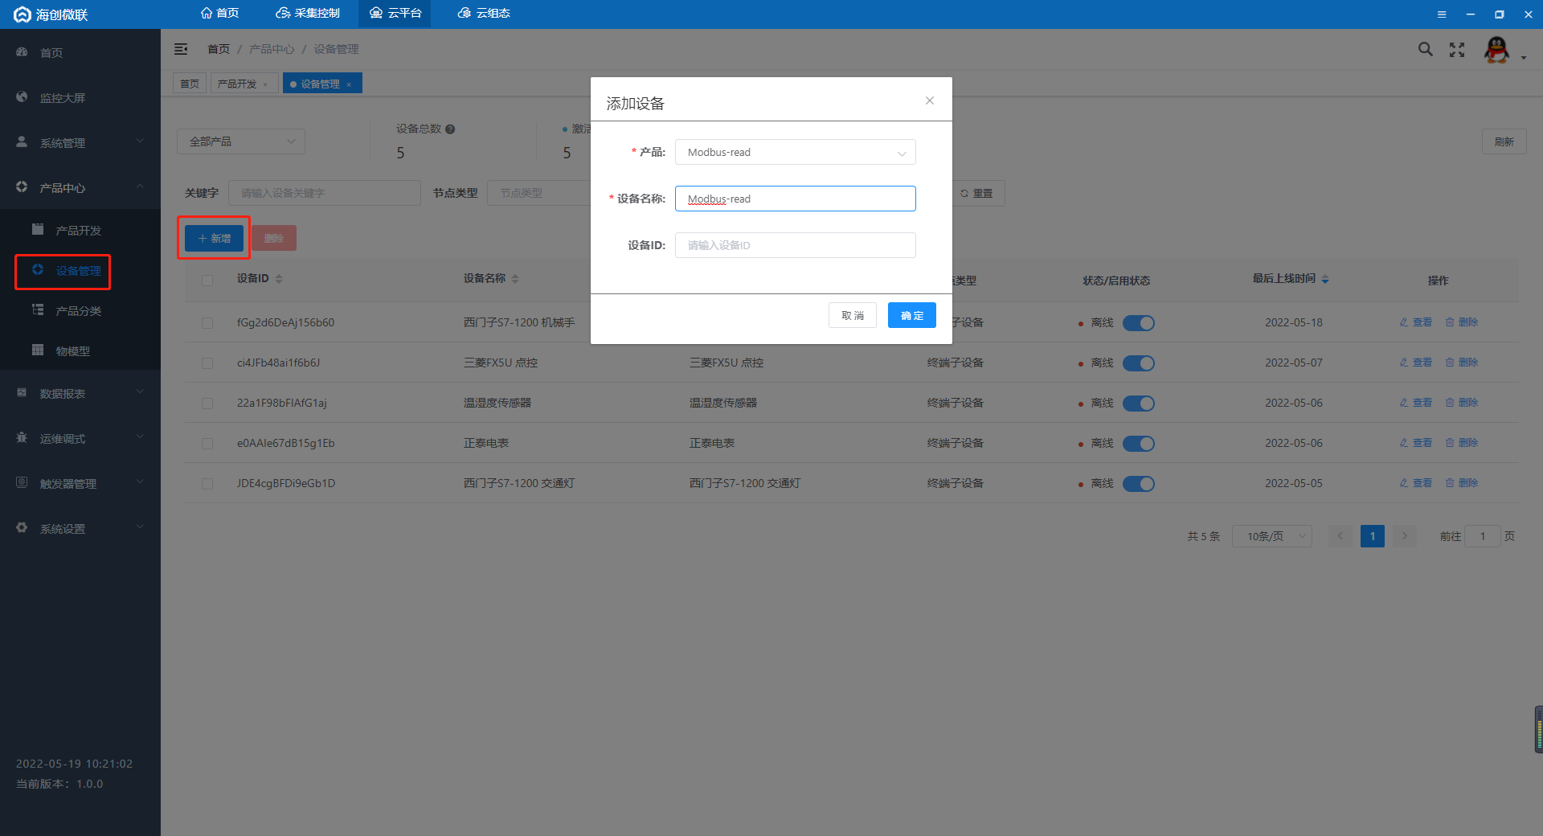Click the sidebar collapse hamburger icon
The image size is (1543, 836).
pyautogui.click(x=181, y=49)
